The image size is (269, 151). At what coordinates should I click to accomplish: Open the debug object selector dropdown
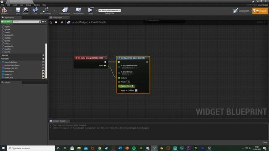click(x=109, y=10)
